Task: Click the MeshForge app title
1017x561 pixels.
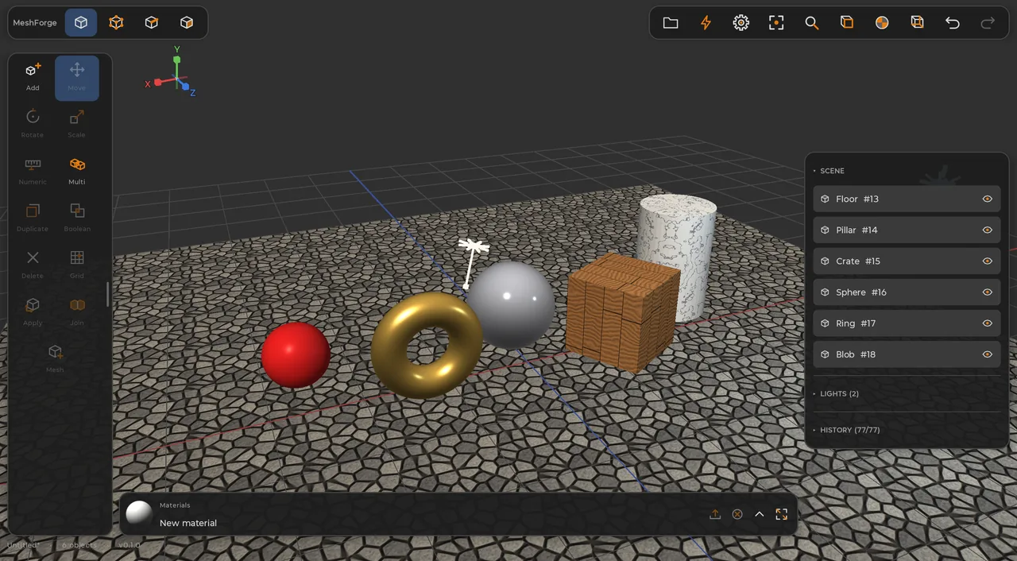Action: pos(35,23)
